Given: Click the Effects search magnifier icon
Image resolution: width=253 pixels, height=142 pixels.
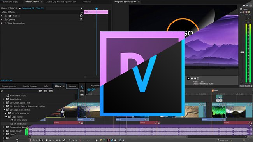Looking at the screenshot, I should coord(2,91).
